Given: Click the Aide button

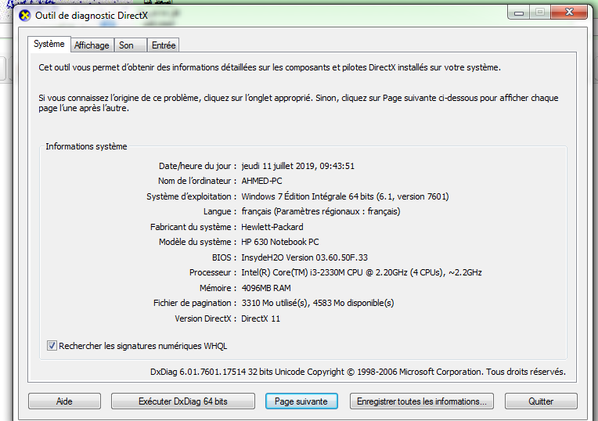Looking at the screenshot, I should pyautogui.click(x=64, y=401).
